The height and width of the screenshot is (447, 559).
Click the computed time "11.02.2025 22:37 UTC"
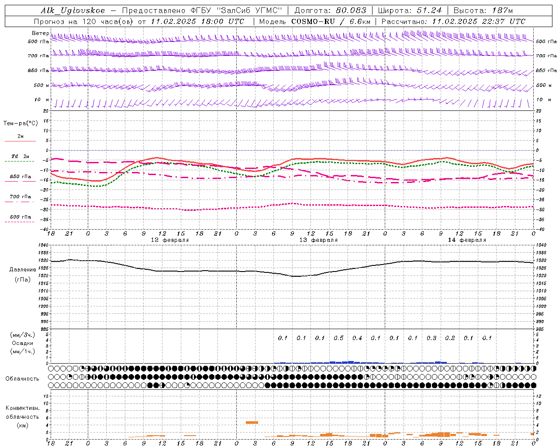coord(479,21)
